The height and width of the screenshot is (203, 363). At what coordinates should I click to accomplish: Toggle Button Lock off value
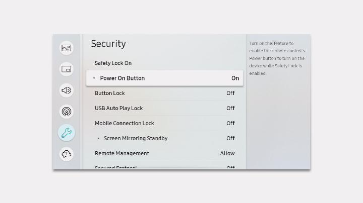point(230,93)
